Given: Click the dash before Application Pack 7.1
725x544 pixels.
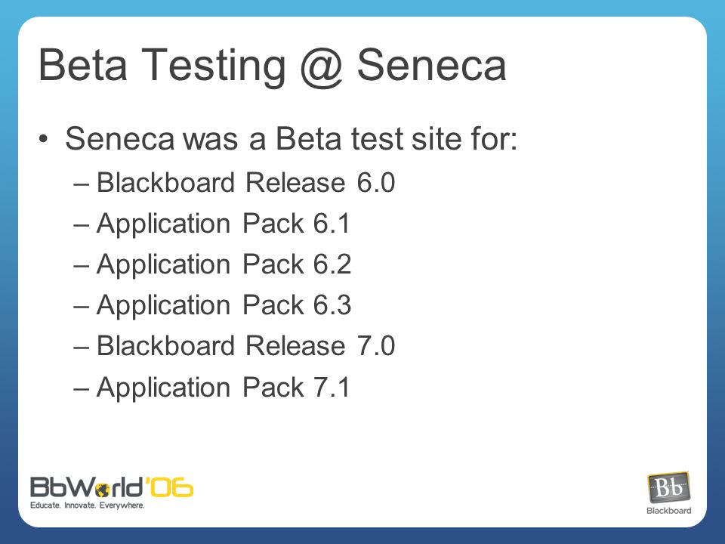Looking at the screenshot, I should (x=81, y=390).
